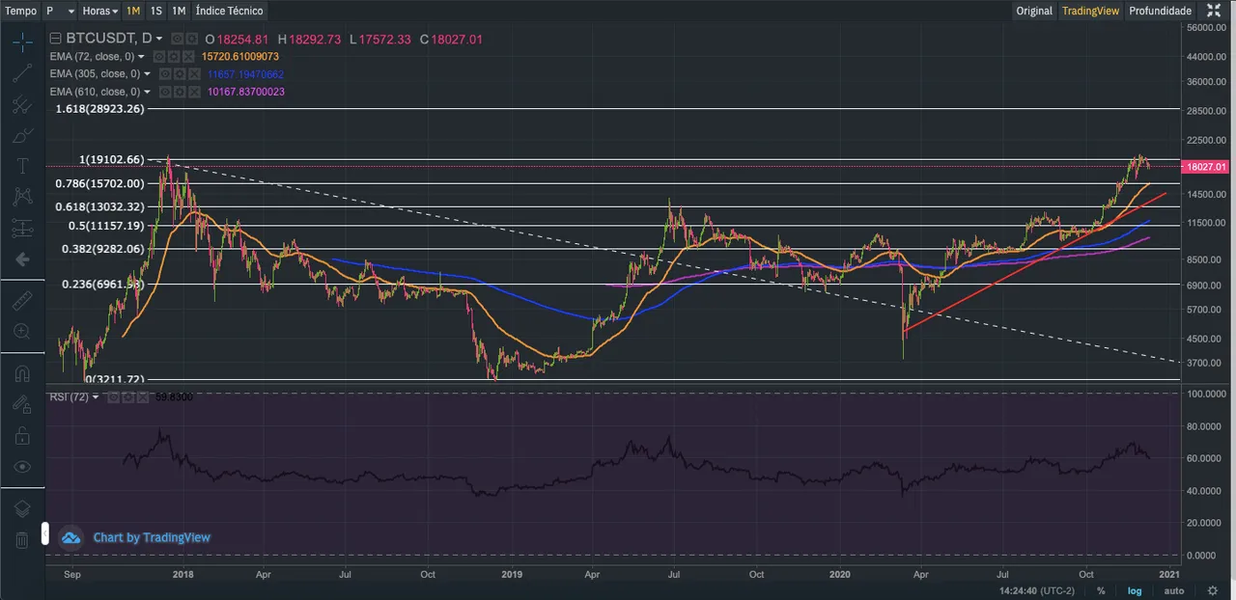Screen dimensions: 1236x600
Task: Toggle visibility of EMA 305 indicator
Action: click(x=164, y=74)
